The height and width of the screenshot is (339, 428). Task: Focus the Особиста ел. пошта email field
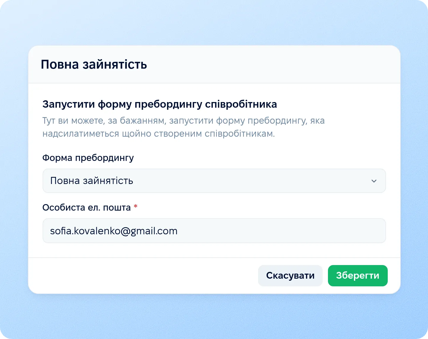pos(214,231)
